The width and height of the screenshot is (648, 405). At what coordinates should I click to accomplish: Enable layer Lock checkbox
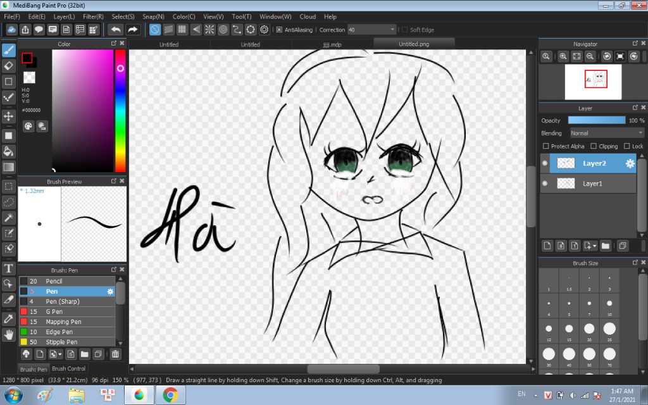coord(627,146)
